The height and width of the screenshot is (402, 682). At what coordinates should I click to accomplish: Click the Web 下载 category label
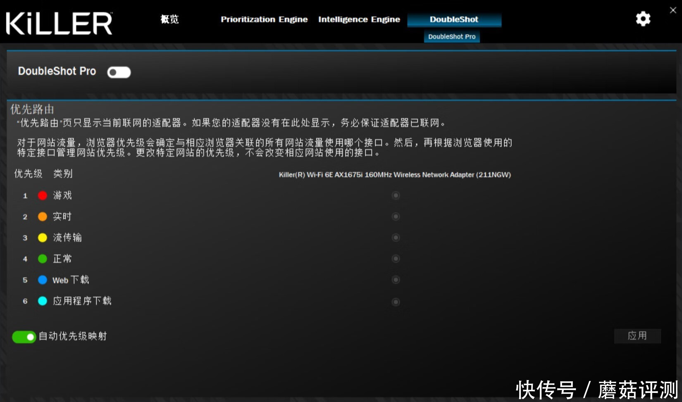(71, 280)
